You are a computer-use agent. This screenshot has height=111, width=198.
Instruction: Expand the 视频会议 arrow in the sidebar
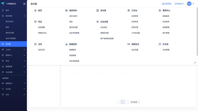(24, 83)
